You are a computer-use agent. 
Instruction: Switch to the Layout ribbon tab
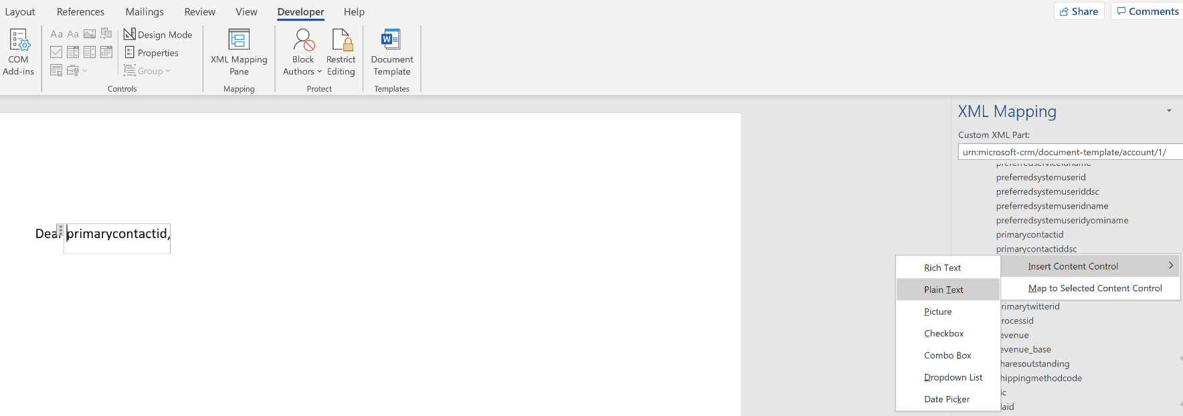point(20,12)
